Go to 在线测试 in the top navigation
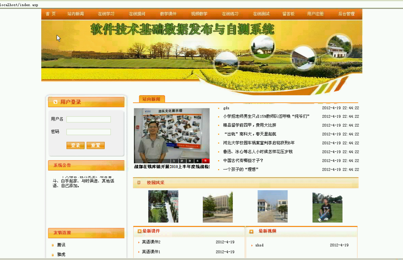 pyautogui.click(x=261, y=14)
